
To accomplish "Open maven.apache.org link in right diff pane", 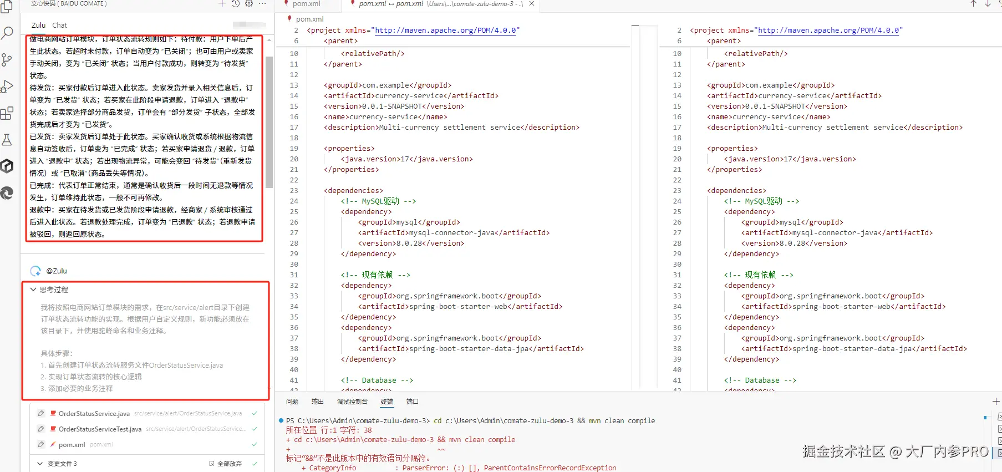I will tap(828, 31).
